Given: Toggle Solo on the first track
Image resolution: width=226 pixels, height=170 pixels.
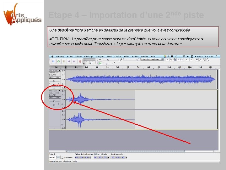Looking at the screenshot, I should pyautogui.click(x=57, y=77).
